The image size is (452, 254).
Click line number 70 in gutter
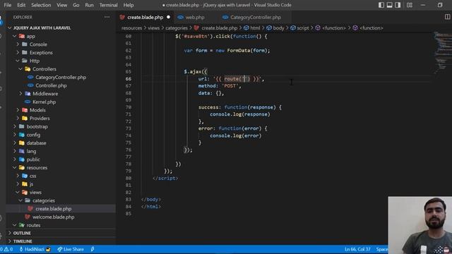click(x=129, y=107)
